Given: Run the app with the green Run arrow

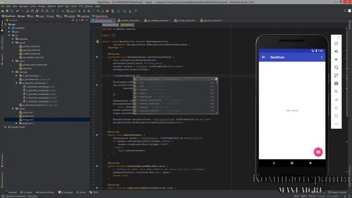Looking at the screenshot, I should click(79, 11).
